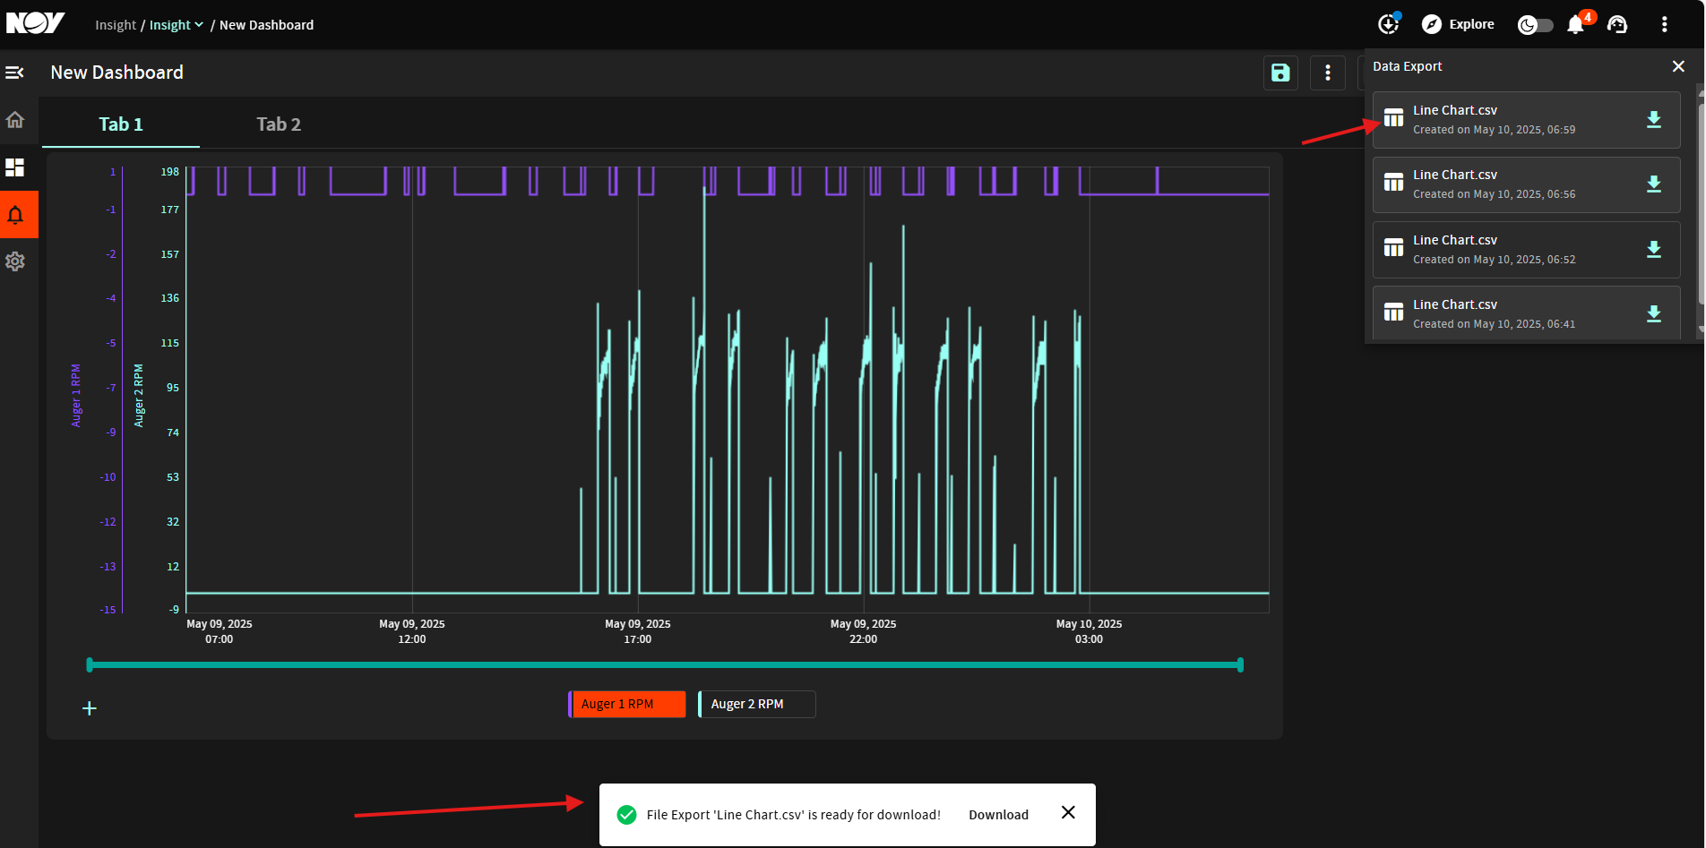Collapse the sidebar menu icon
This screenshot has height=848, width=1706.
tap(15, 73)
